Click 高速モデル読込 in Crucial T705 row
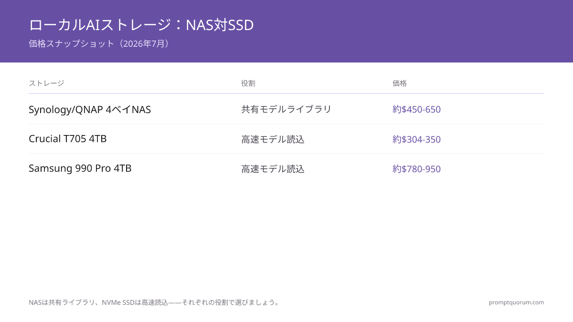Viewport: 573px width, 322px height. point(273,139)
